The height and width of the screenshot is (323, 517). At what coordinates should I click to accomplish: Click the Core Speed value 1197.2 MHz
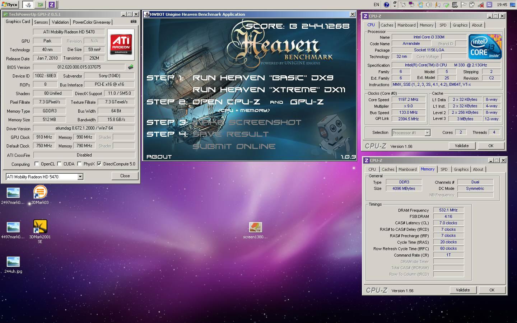(408, 99)
